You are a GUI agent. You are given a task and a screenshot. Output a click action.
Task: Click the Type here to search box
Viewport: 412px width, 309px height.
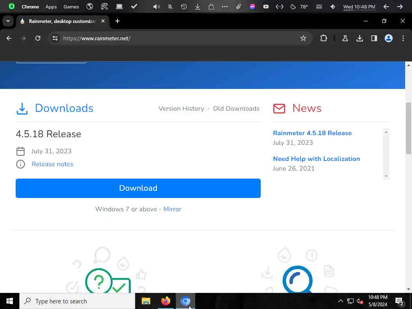77,301
